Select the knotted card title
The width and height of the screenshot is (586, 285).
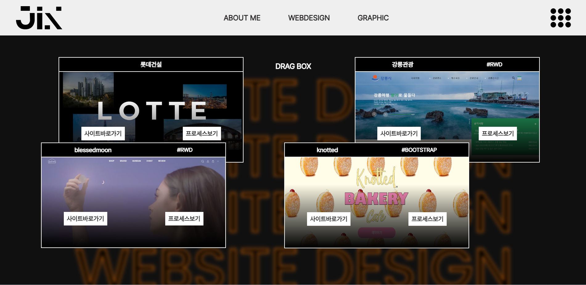pyautogui.click(x=327, y=150)
